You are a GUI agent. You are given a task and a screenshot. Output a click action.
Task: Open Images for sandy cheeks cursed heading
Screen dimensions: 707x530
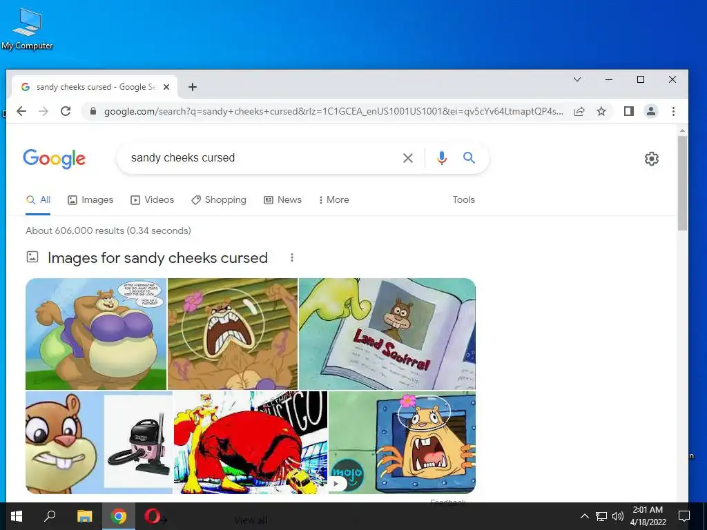click(x=157, y=258)
